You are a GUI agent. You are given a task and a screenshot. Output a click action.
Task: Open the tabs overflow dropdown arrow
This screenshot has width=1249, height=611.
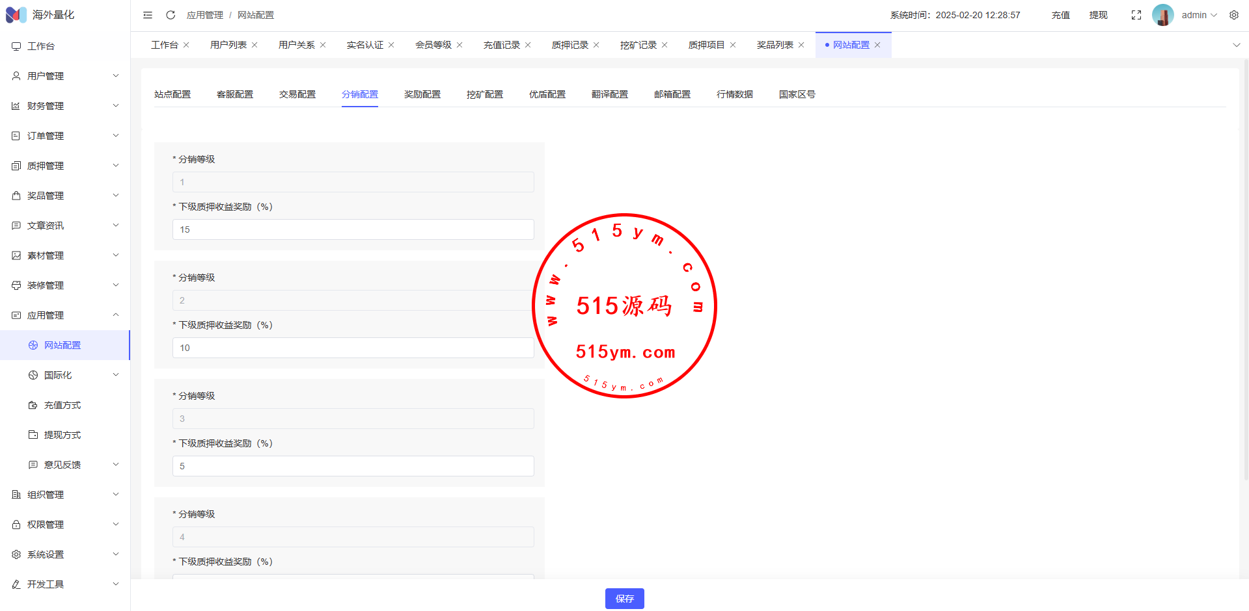click(1236, 45)
